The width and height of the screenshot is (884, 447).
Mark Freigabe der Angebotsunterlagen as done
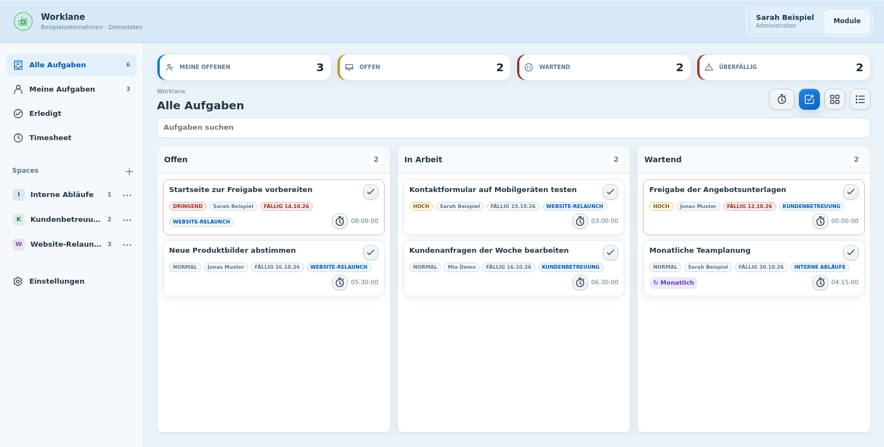(851, 192)
